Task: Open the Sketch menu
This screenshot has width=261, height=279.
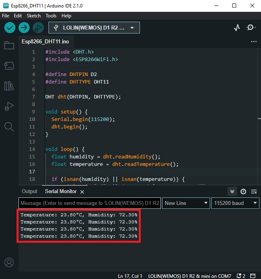Action: pos(34,16)
